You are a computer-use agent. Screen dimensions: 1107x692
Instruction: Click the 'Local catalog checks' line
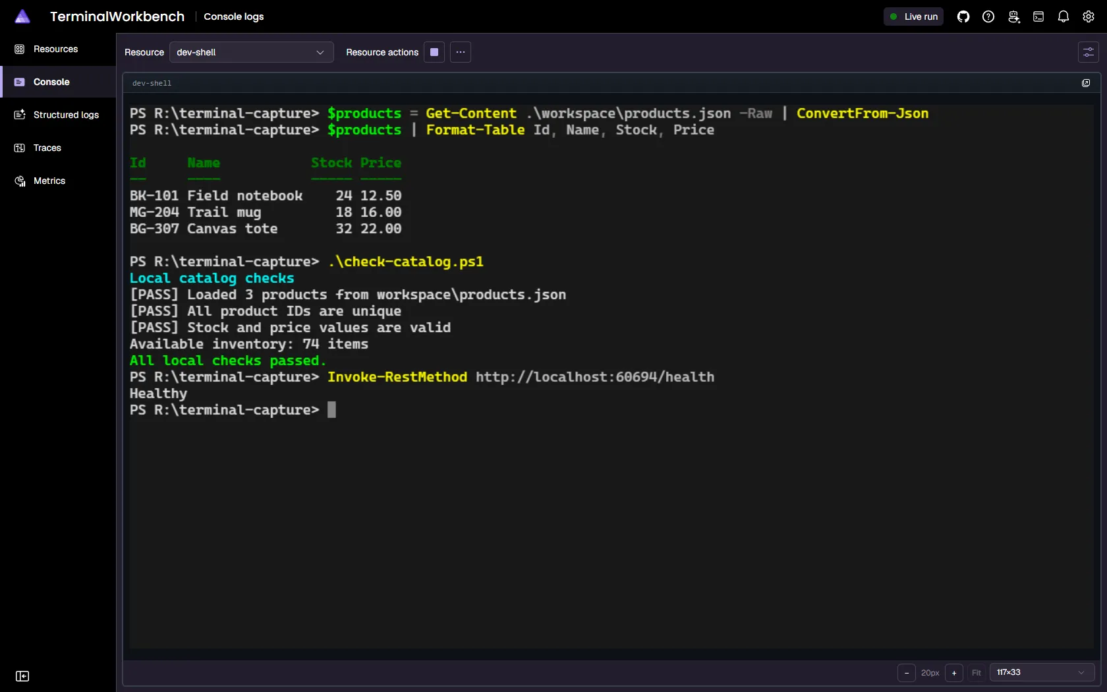click(x=212, y=278)
